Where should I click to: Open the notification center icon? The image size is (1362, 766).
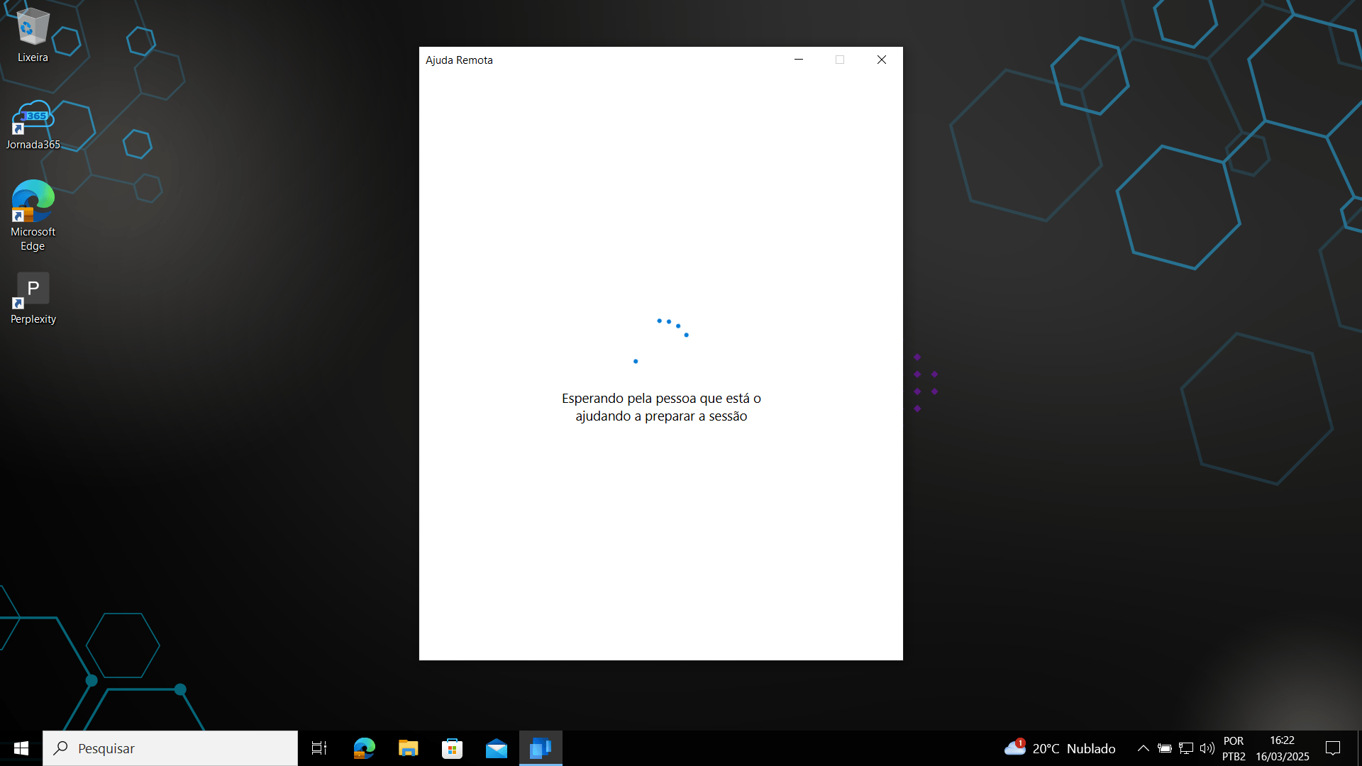pyautogui.click(x=1333, y=748)
